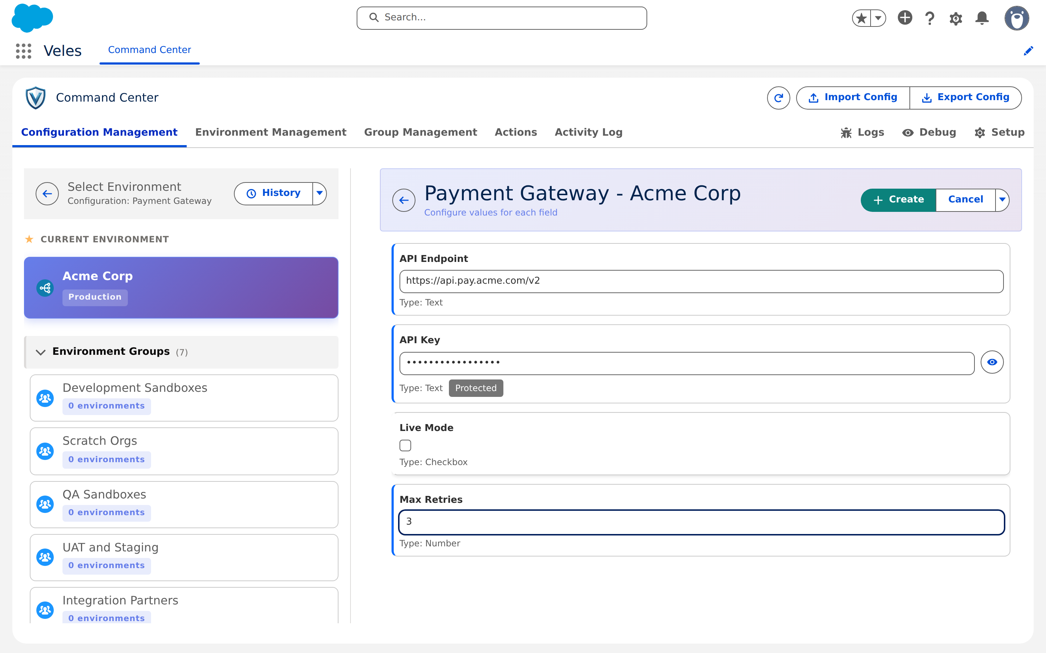Image resolution: width=1046 pixels, height=653 pixels.
Task: Go back from Payment Gateway form
Action: [x=404, y=200]
